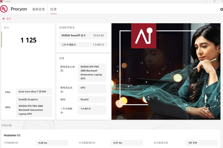The height and width of the screenshot is (148, 223).
Task: Minimize the Procyon window
Action: coord(207,1)
